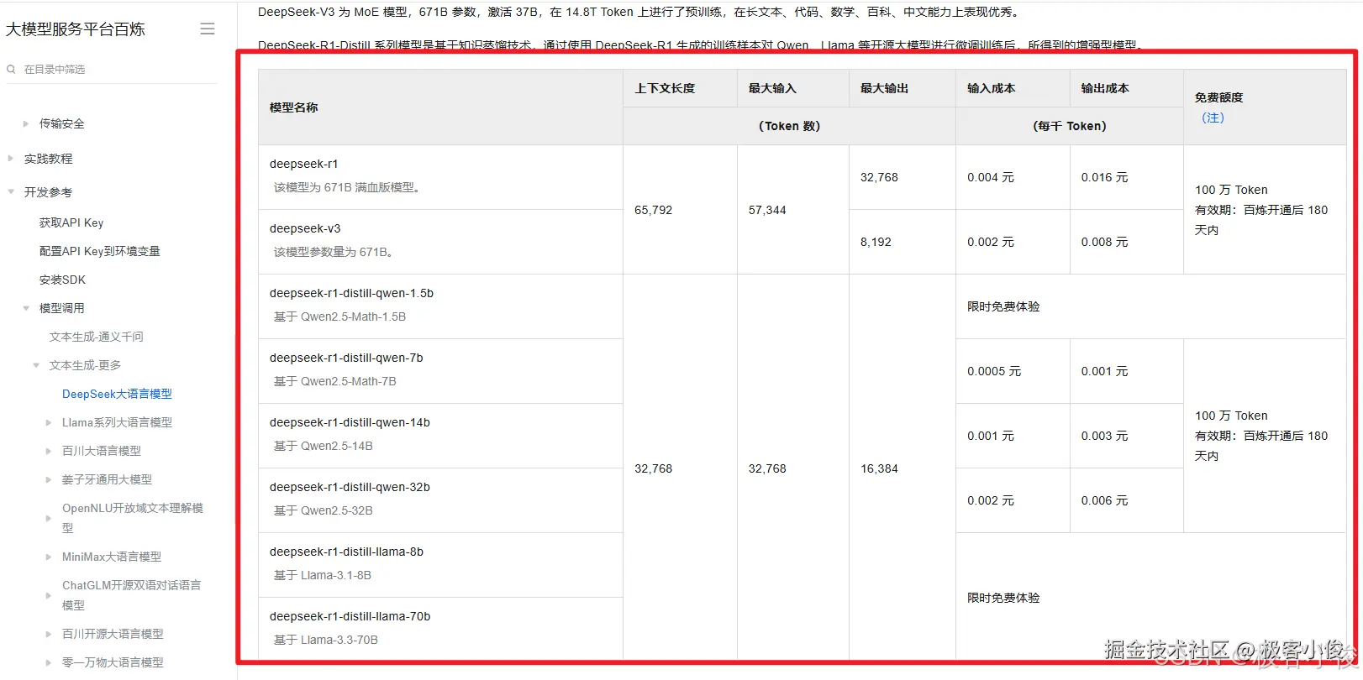Open 文本生成-通义千问 page
This screenshot has width=1363, height=680.
point(97,337)
